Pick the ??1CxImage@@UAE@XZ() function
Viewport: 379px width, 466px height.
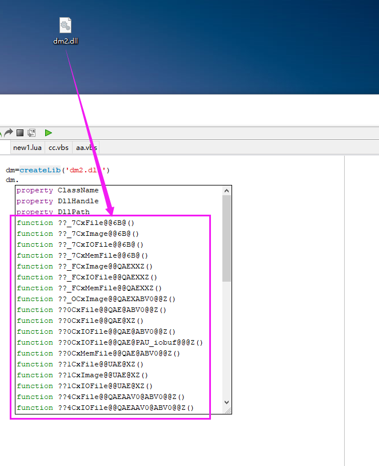102,375
